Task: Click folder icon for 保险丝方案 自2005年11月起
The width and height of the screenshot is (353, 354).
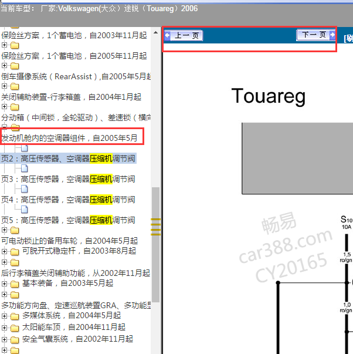Action: [x=15, y=45]
